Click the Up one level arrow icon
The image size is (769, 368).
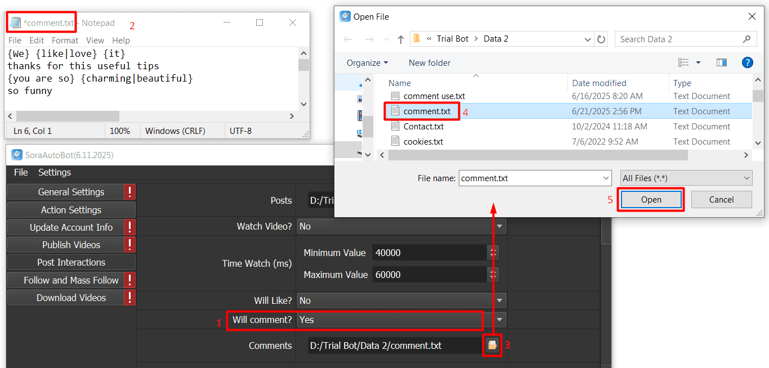coord(401,39)
